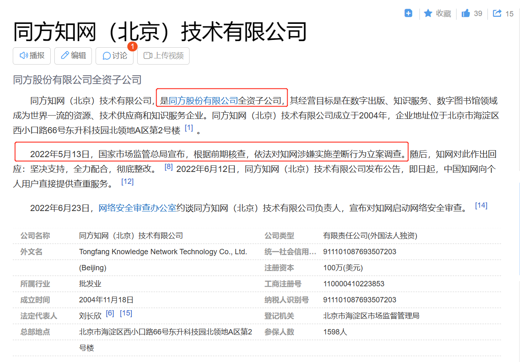
Task: Select the 成立时间 label
Action: tap(35, 300)
